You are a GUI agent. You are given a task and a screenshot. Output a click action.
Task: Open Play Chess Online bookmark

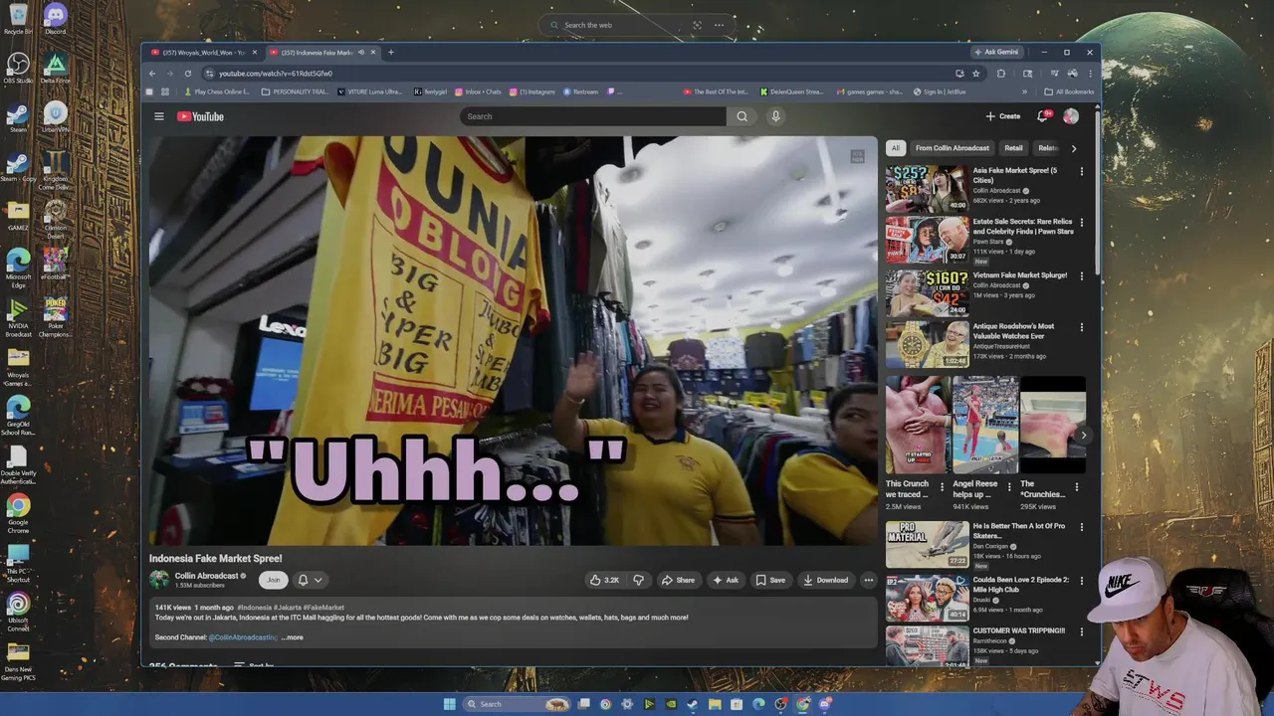coord(216,91)
